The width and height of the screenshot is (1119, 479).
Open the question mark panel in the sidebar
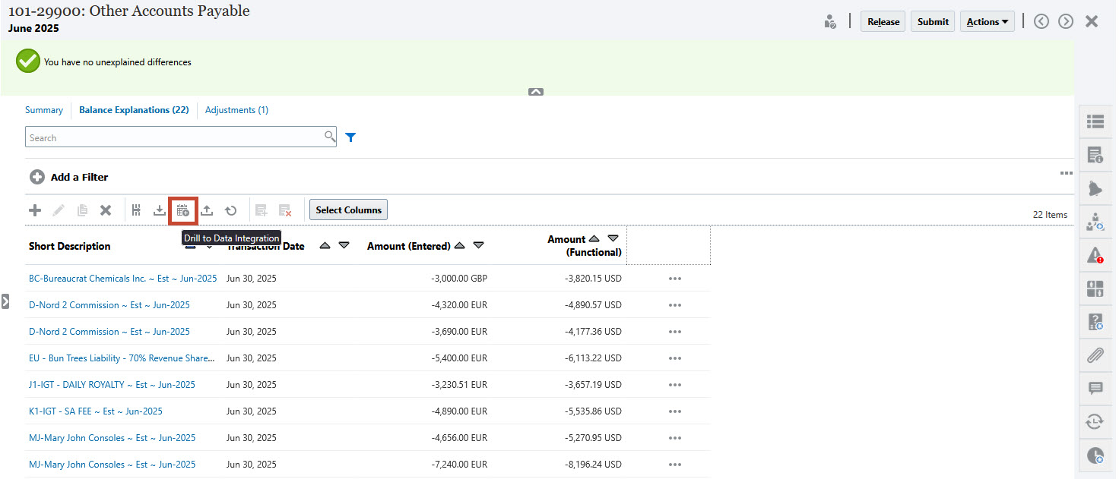pos(1095,322)
